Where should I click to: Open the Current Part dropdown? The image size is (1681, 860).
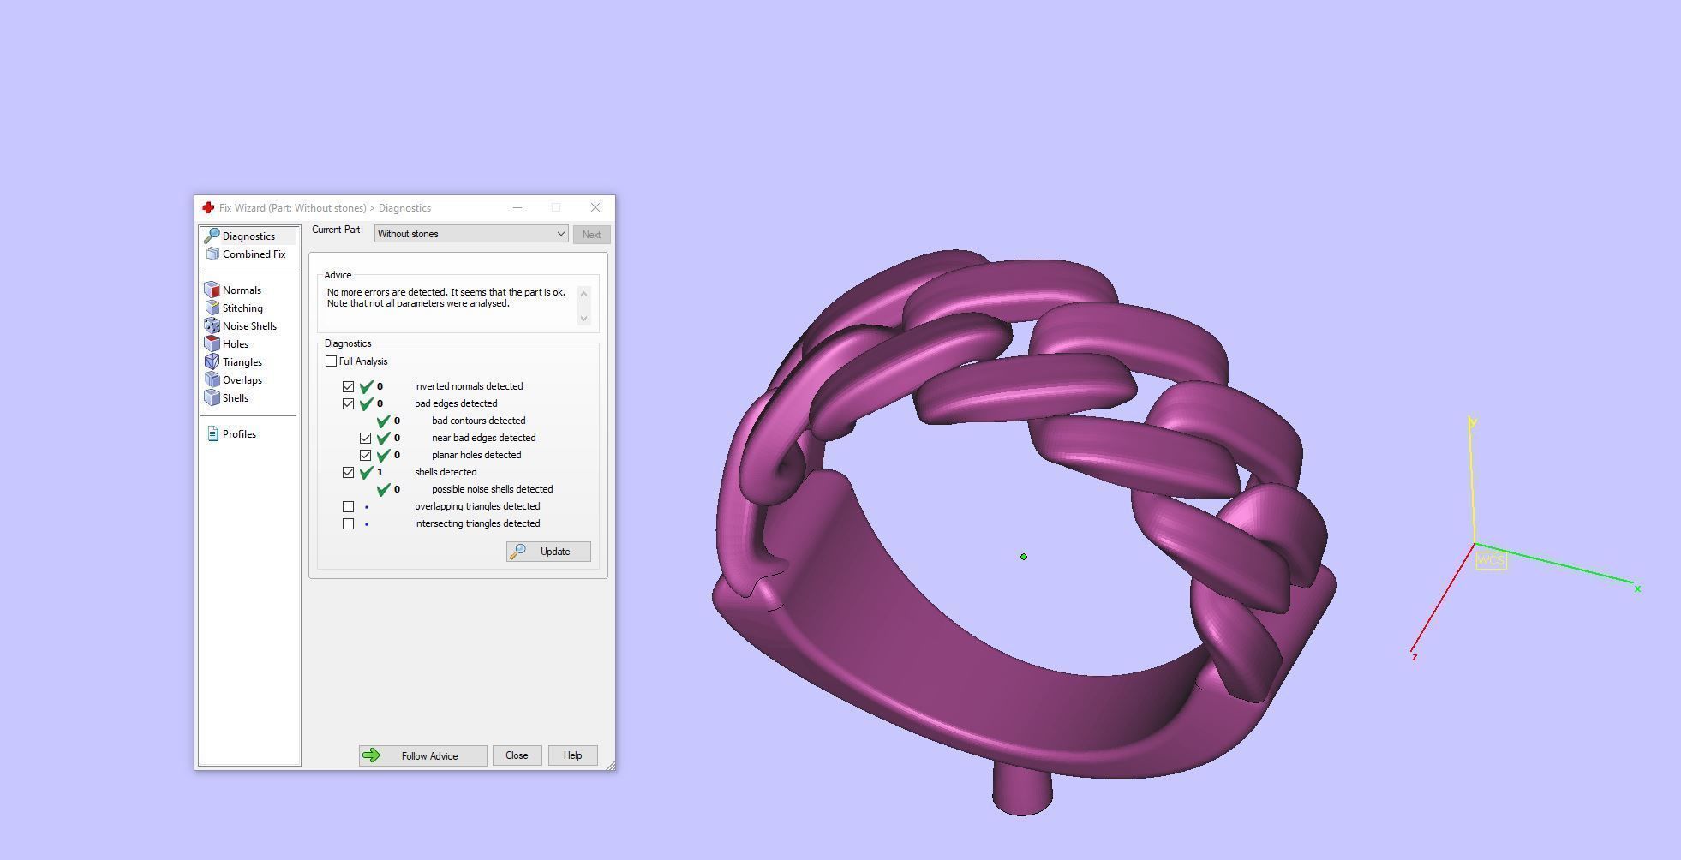(471, 234)
